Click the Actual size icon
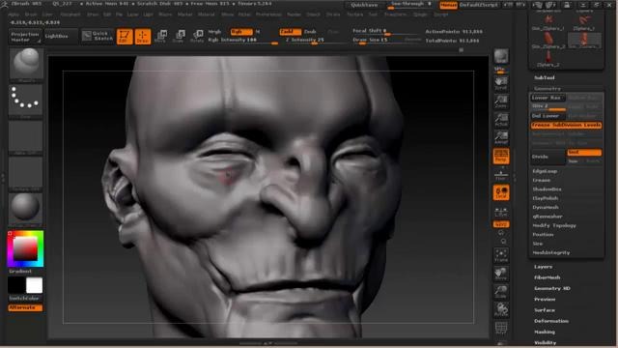Screen dimensions: 618x348 [501, 120]
